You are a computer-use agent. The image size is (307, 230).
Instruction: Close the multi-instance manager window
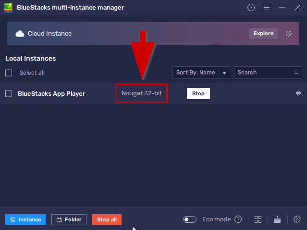point(297,8)
